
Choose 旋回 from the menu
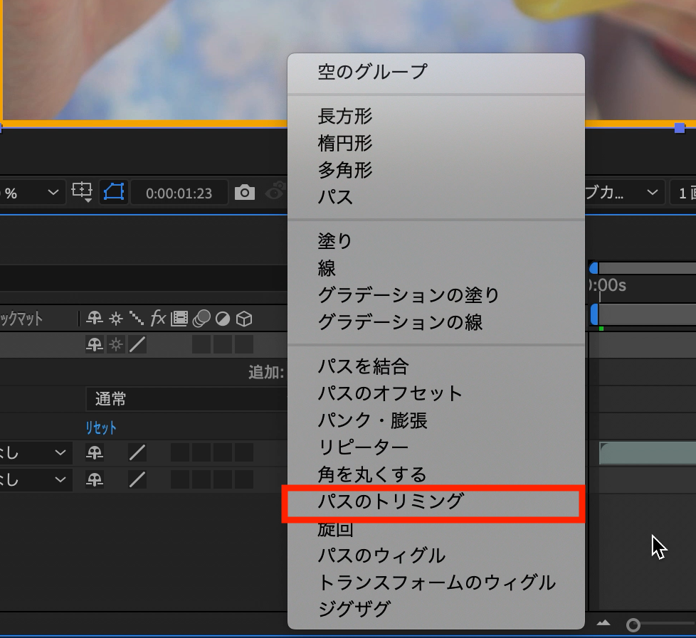(436, 528)
